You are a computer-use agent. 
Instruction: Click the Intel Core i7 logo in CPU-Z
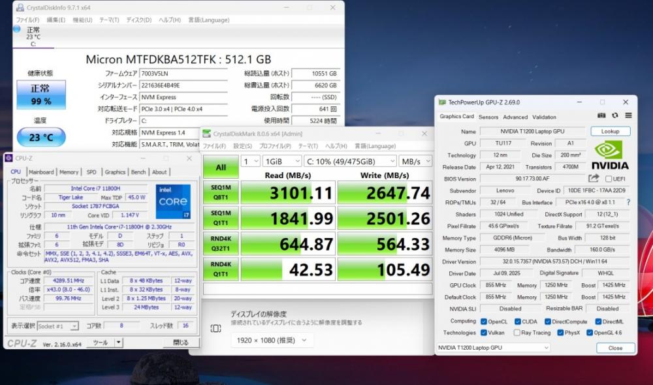pos(173,201)
